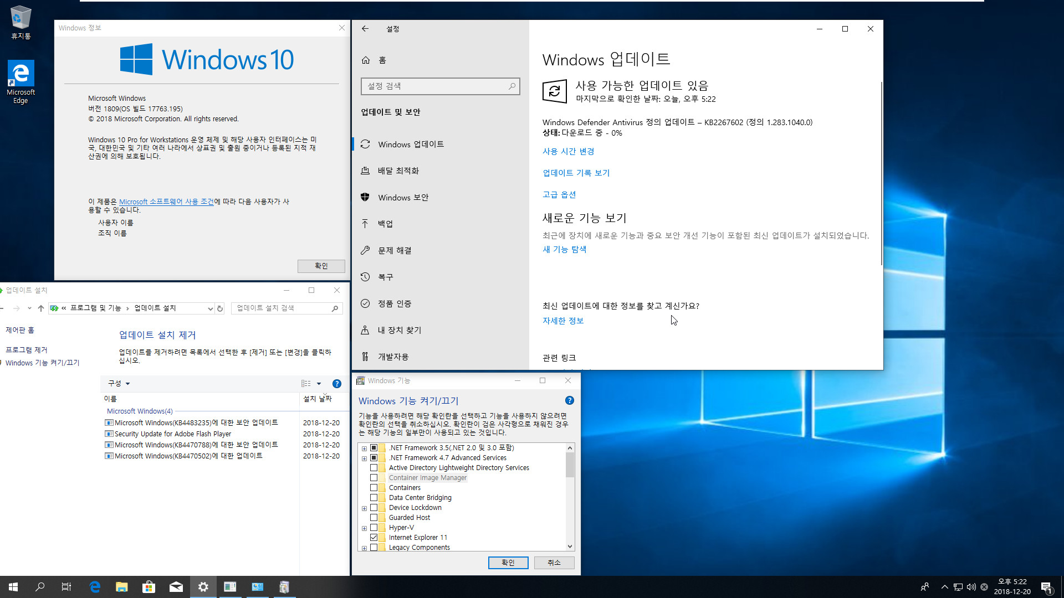This screenshot has height=598, width=1064.
Task: Open the Microsoft Edge desktop shortcut
Action: (21, 82)
